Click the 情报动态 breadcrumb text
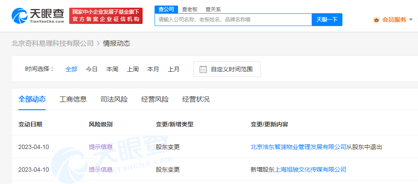418x184 pixels. [x=117, y=44]
